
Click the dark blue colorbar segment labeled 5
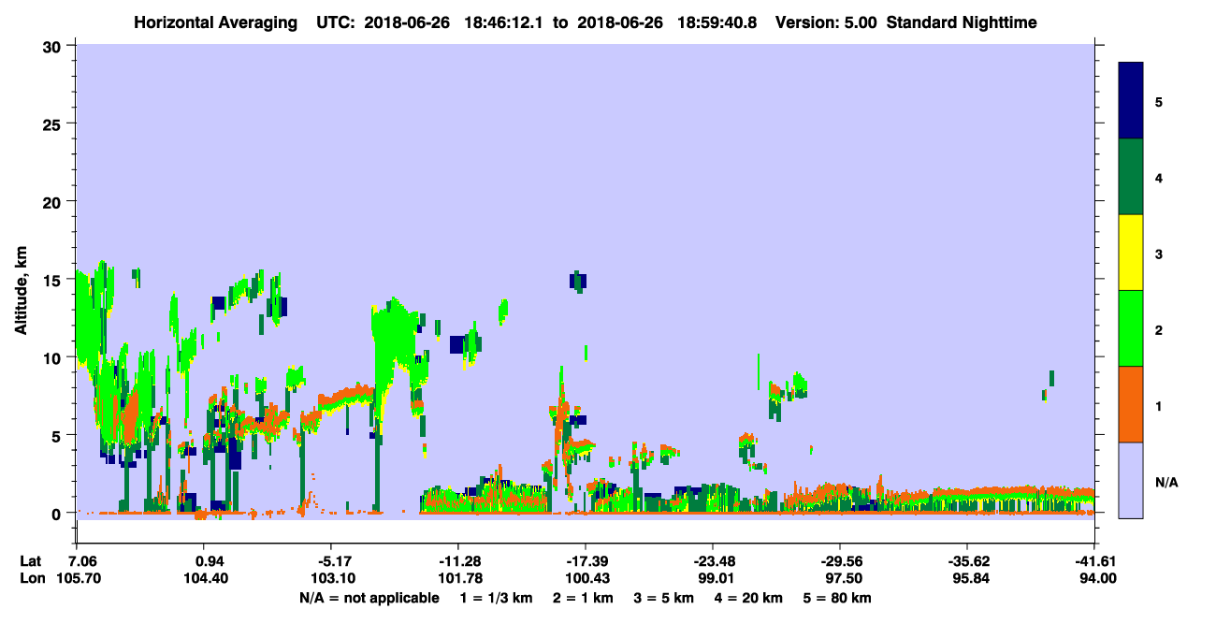point(1131,100)
